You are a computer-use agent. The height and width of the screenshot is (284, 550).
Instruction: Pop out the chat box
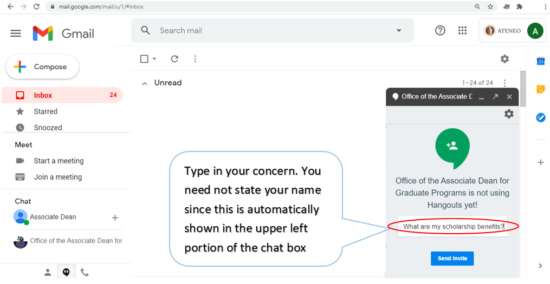click(x=495, y=97)
